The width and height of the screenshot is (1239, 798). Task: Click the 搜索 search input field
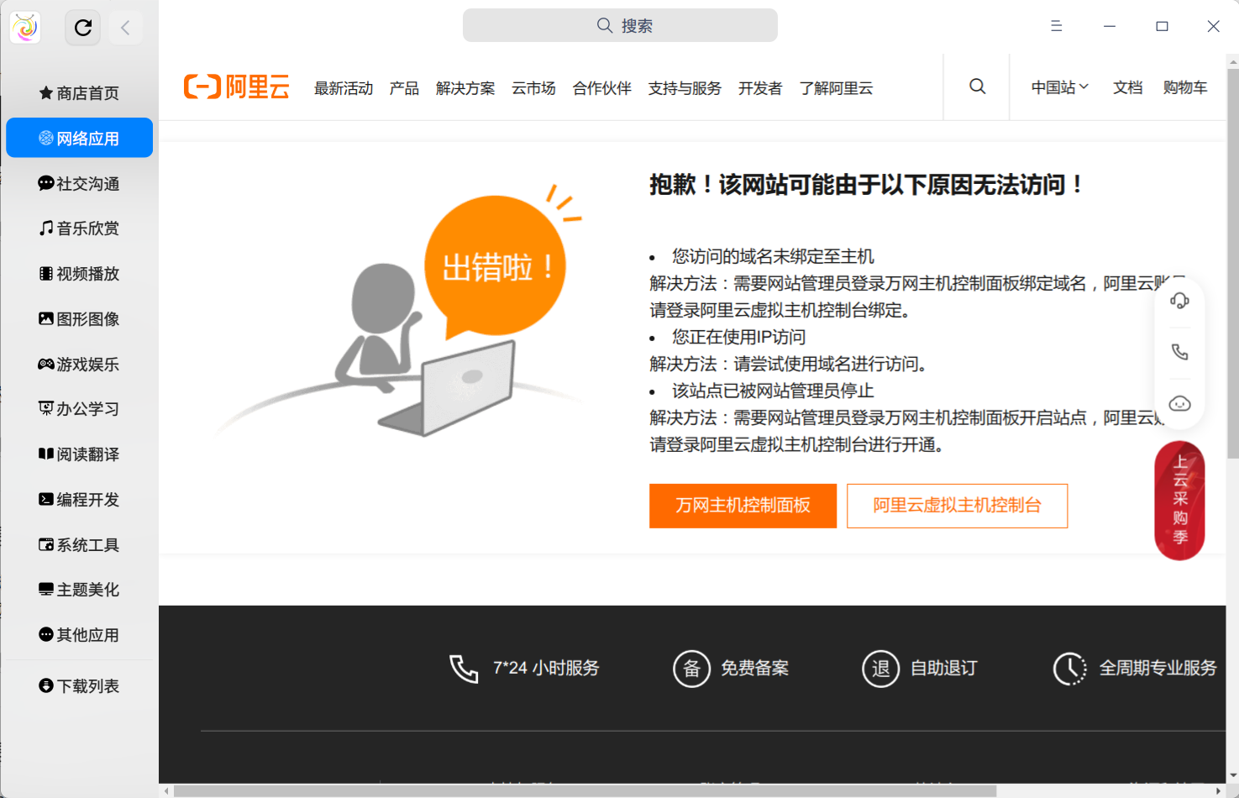tap(619, 25)
